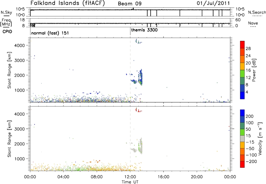266x184 pixels.
Task: Select the 'normal (fast) 151' CPID label
Action: click(x=50, y=33)
